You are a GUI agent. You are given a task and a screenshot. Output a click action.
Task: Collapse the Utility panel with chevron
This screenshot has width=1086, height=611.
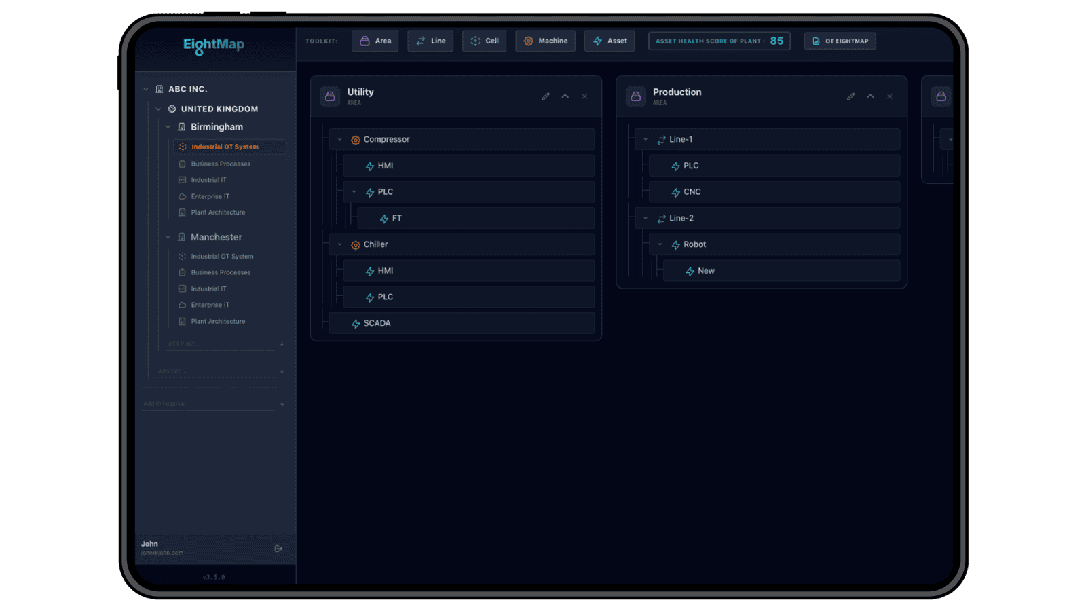[x=565, y=96]
